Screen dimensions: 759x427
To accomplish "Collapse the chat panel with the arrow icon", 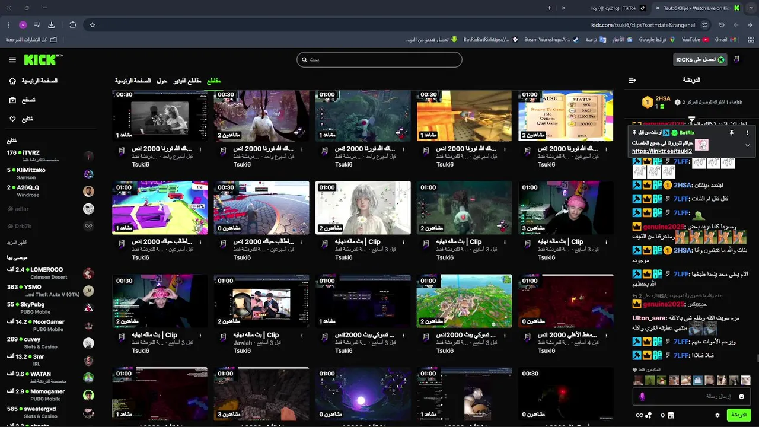I will coord(632,80).
